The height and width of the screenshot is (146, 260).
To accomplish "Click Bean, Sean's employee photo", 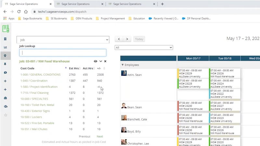I will pos(124,105).
